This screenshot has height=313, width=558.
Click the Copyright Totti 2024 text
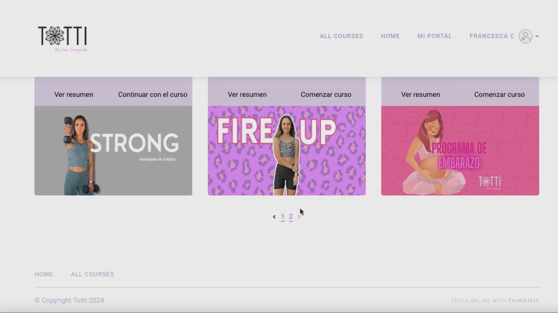tap(69, 300)
